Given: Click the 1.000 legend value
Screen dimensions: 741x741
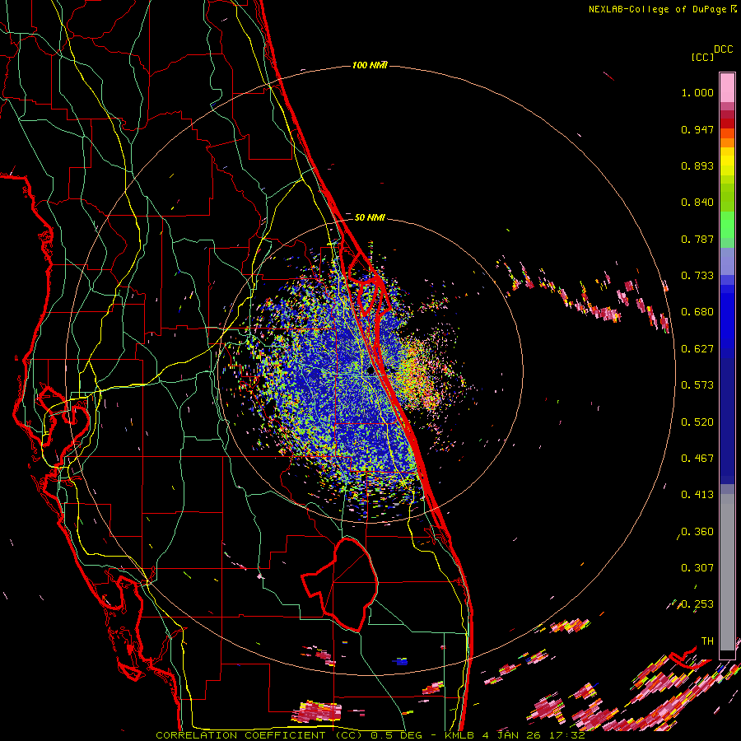Looking at the screenshot, I should point(697,93).
